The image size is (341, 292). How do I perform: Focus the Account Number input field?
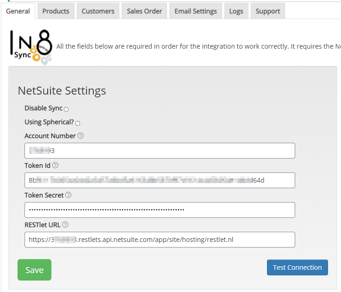click(160, 151)
